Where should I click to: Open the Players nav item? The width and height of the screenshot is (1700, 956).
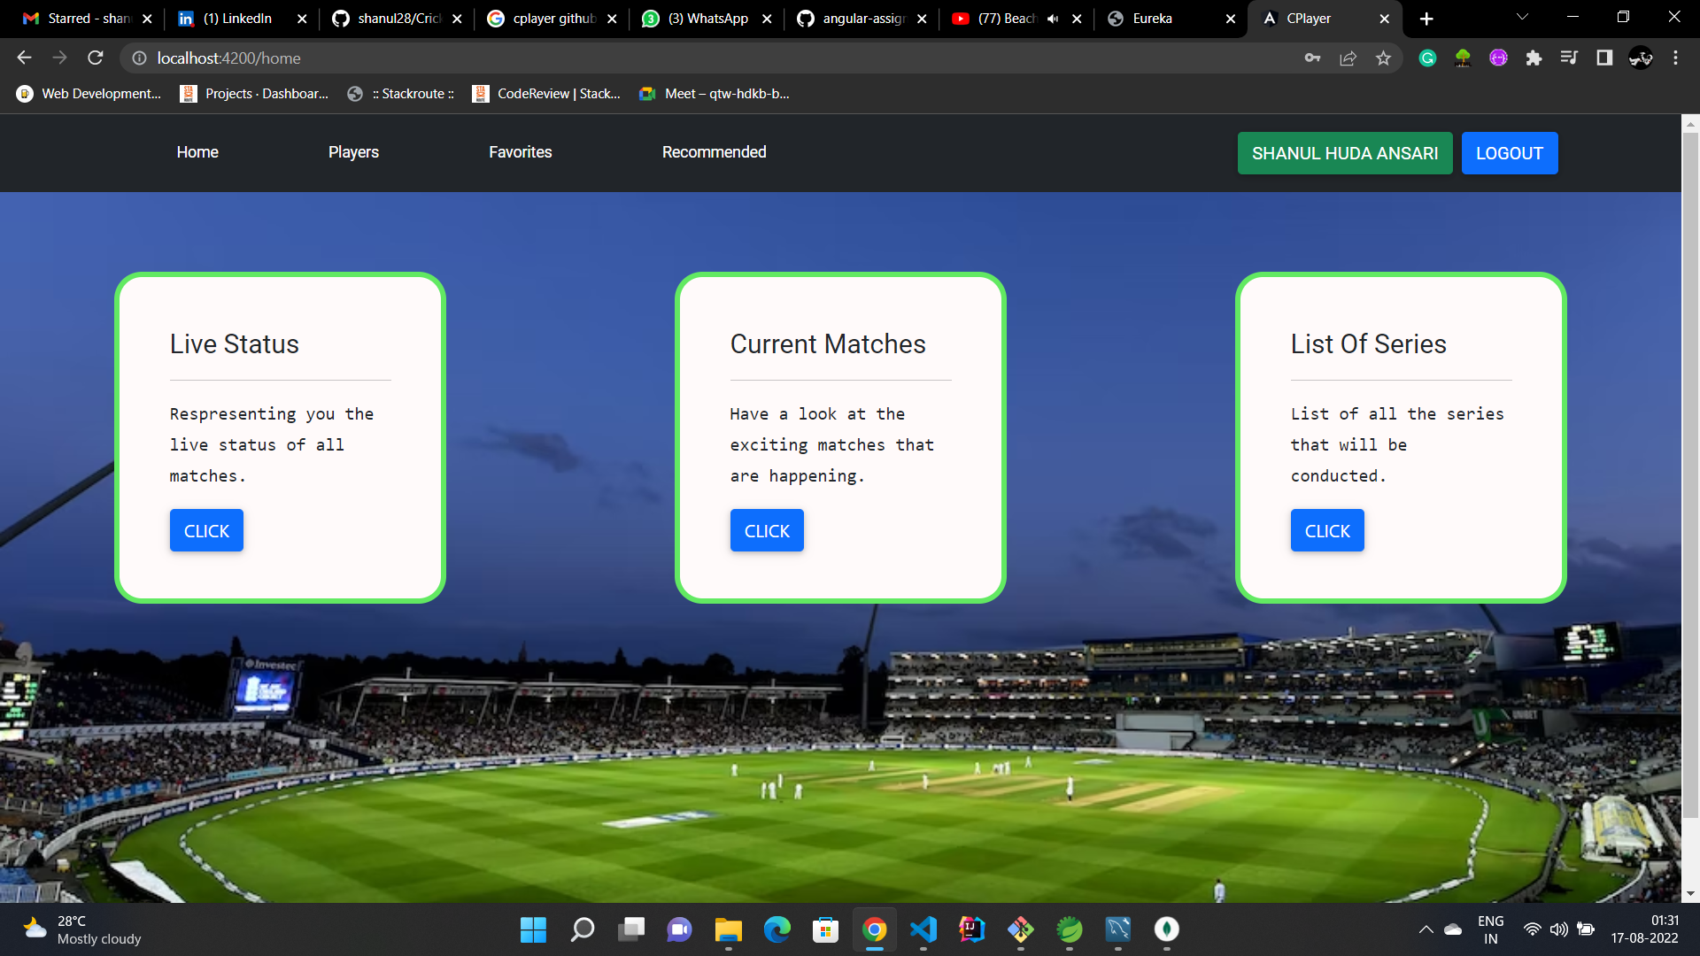click(353, 152)
